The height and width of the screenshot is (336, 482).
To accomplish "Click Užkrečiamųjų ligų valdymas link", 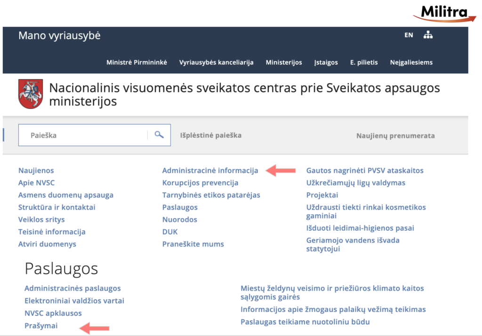I will 356,183.
